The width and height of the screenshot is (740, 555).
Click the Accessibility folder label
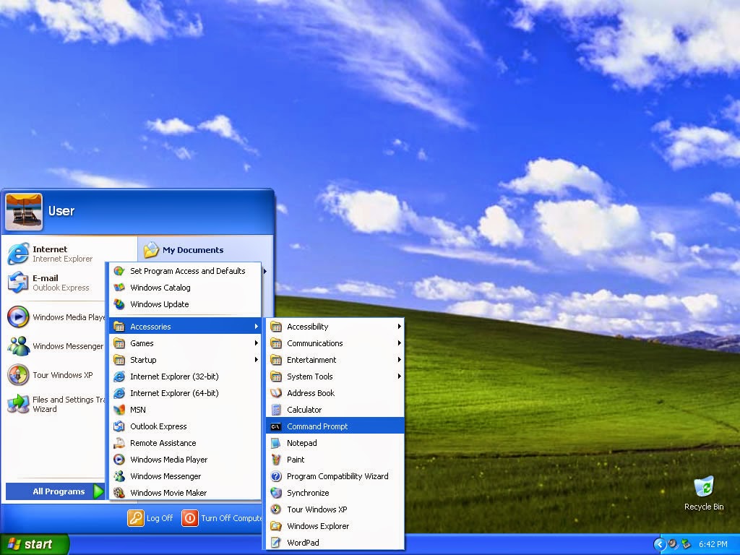tap(307, 327)
